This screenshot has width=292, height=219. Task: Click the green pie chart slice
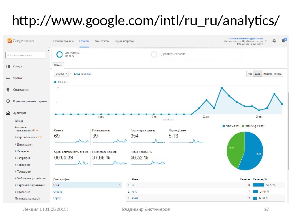pos(235,148)
